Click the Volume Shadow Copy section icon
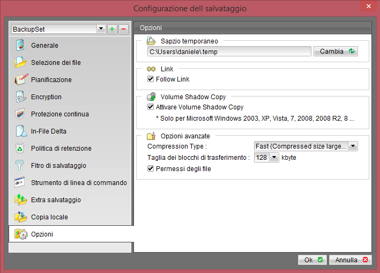The height and width of the screenshot is (273, 380). [151, 97]
